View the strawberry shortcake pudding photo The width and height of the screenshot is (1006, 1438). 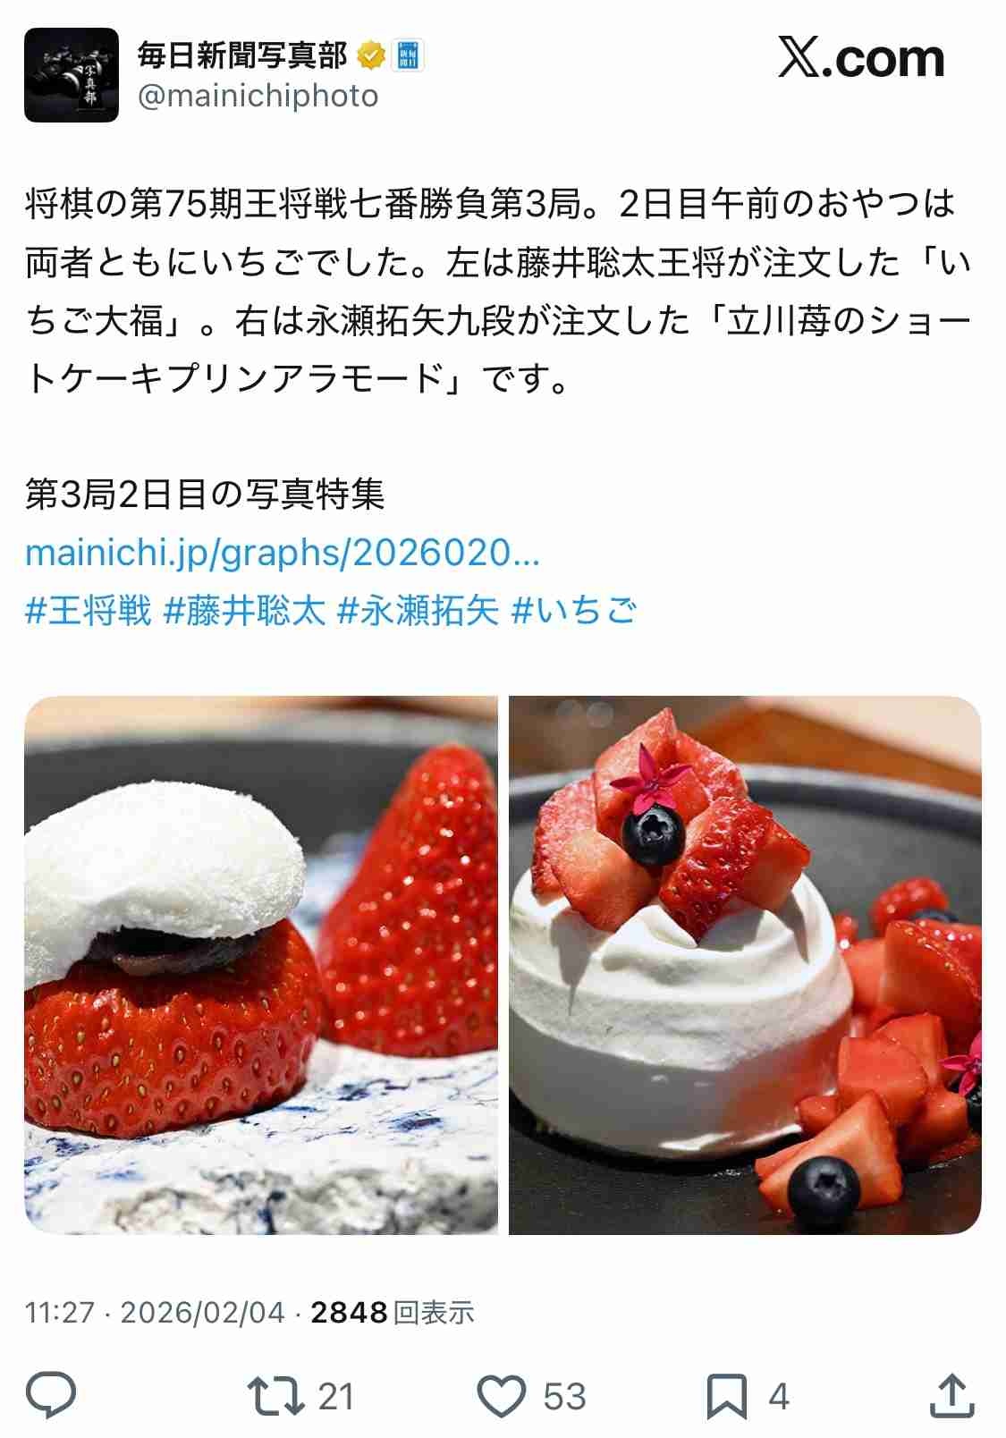(x=745, y=965)
